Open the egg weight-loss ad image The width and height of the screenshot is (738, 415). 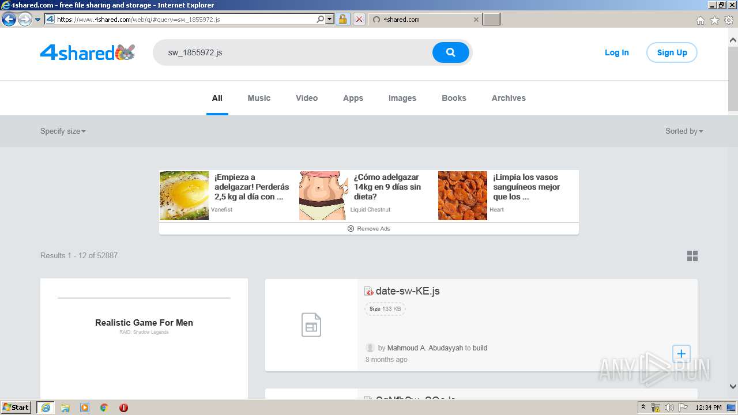pyautogui.click(x=184, y=195)
